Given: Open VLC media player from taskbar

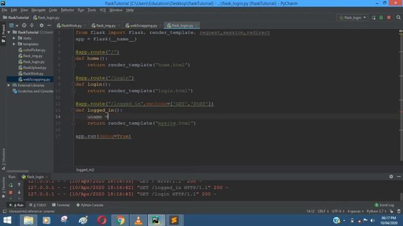Looking at the screenshot, I should (139, 220).
